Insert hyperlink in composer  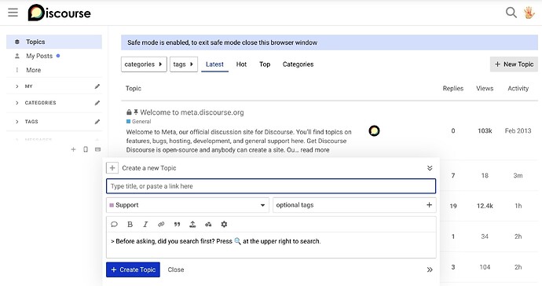point(161,225)
